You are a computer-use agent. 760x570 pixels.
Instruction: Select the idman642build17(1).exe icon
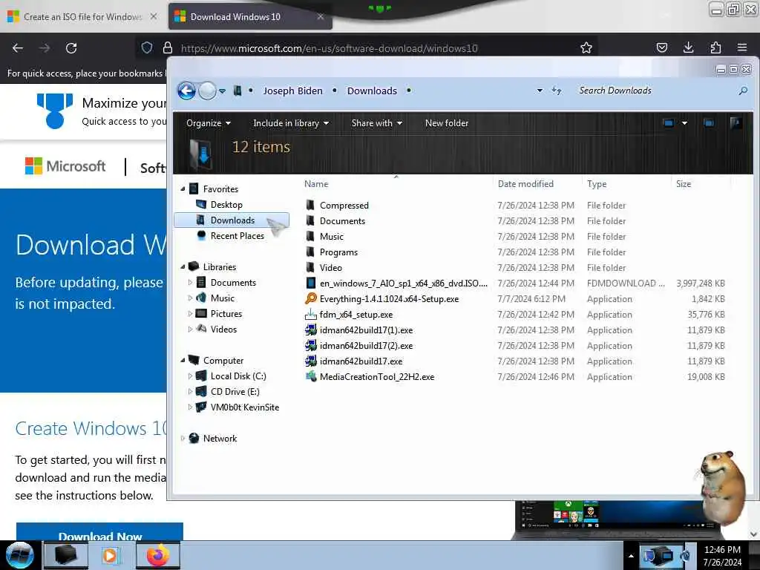[x=311, y=330]
